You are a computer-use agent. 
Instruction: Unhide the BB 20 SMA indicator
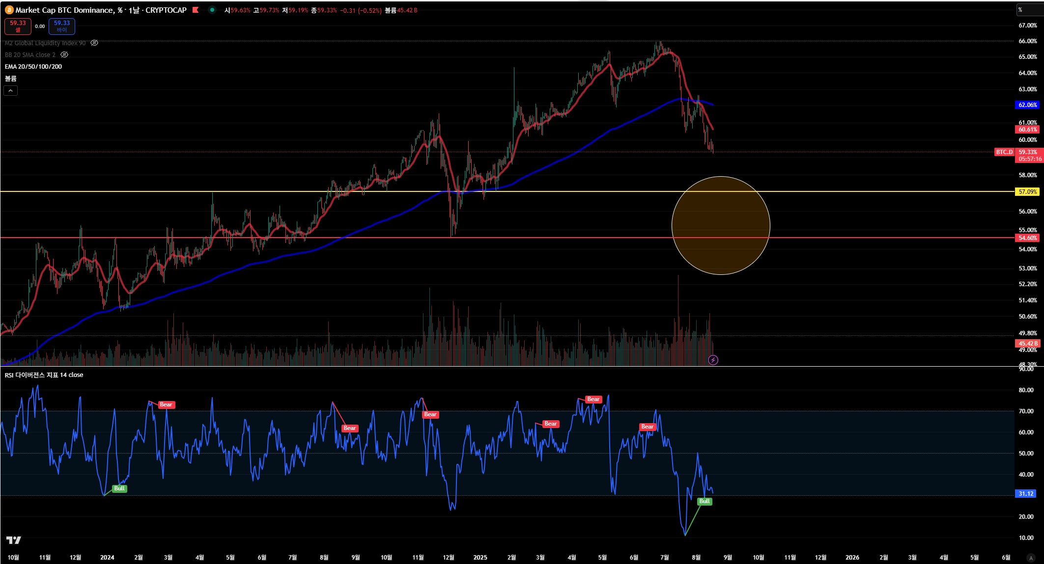point(64,55)
